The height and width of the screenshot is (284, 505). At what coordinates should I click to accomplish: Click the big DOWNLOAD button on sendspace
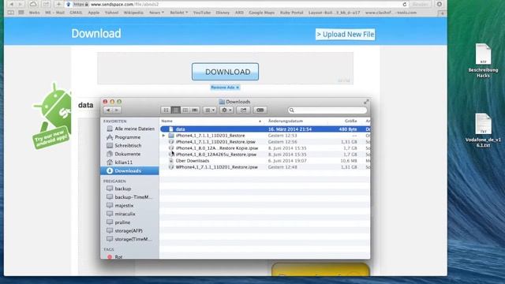[225, 72]
